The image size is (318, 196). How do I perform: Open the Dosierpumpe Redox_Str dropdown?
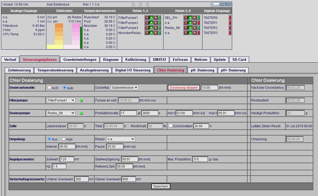[x=61, y=113]
